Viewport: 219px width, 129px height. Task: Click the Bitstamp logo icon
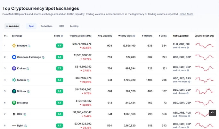tap(14, 103)
